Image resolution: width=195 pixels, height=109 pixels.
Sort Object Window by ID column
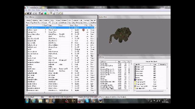(34, 25)
